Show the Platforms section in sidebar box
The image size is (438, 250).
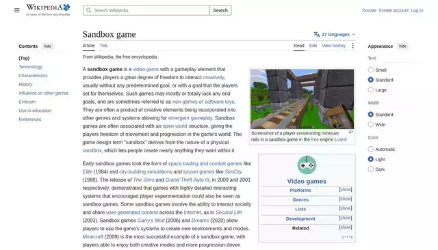[x=346, y=189]
